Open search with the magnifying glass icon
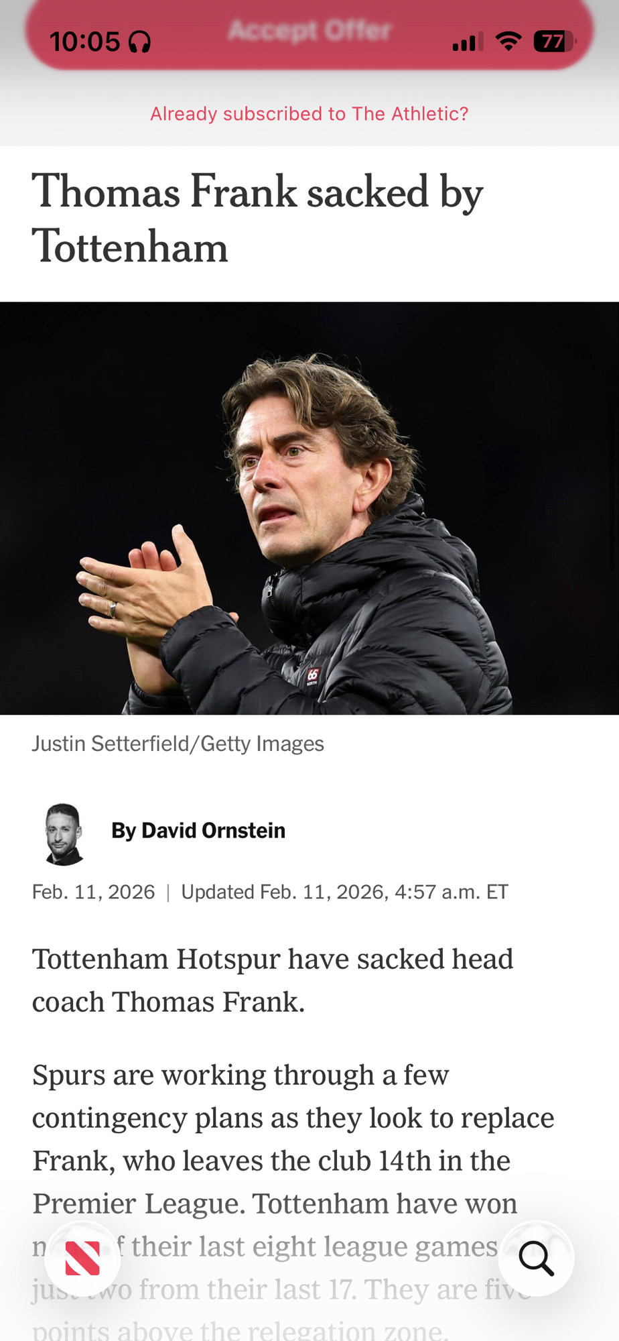The image size is (619, 1341). [x=536, y=1259]
